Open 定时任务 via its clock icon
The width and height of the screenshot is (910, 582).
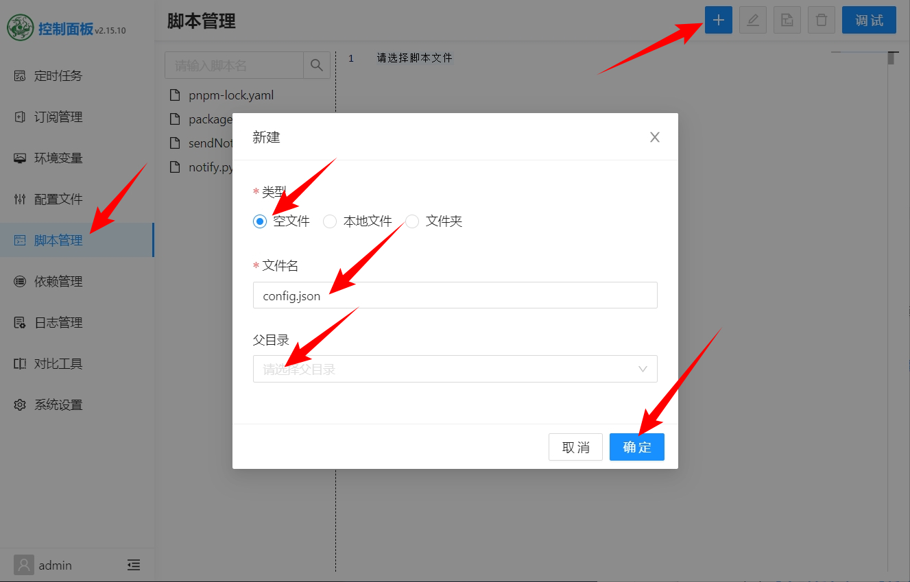[x=20, y=75]
